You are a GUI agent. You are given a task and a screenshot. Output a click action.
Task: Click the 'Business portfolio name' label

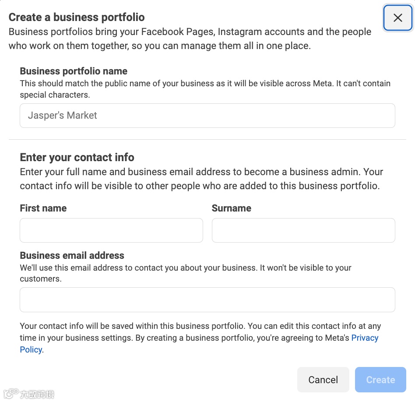click(x=74, y=71)
